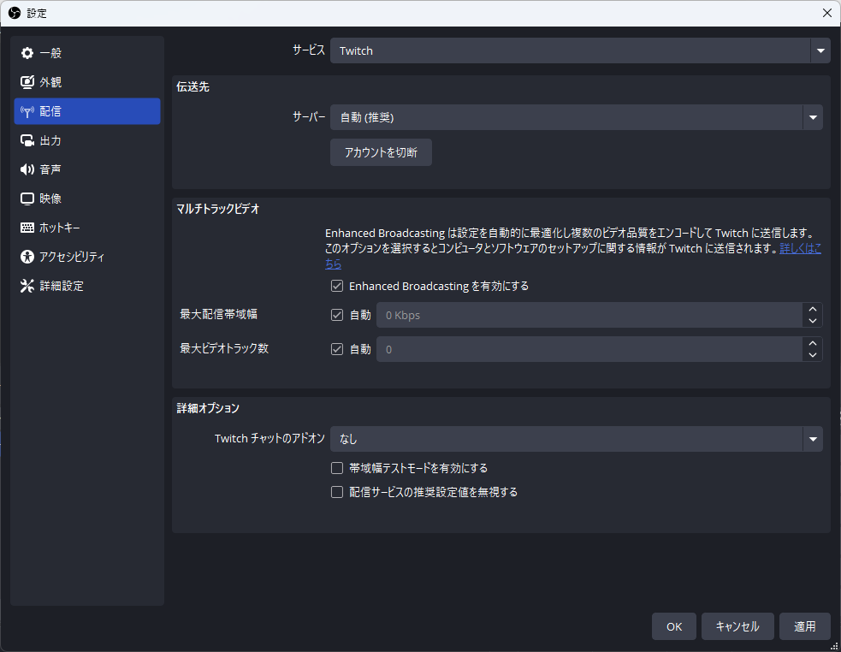841x652 pixels.
Task: Open 詳細設定 via the tools icon
Action: coord(27,285)
